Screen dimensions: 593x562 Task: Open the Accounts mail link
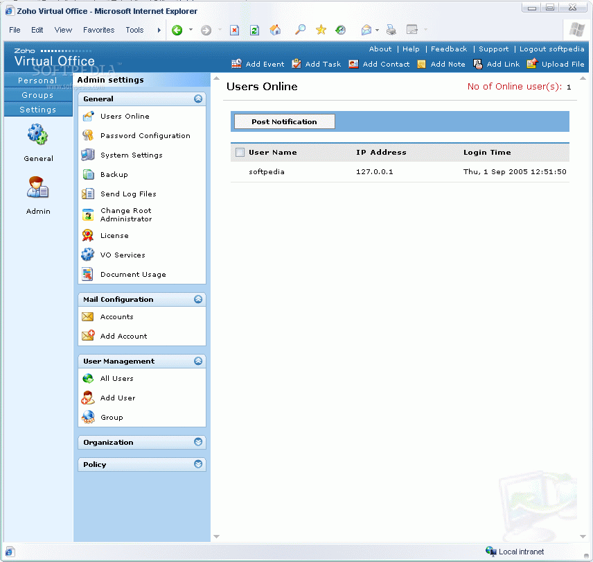(x=116, y=316)
